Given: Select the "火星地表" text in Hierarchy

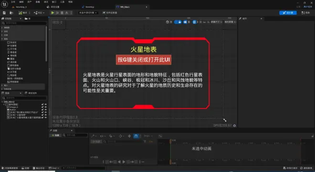Looking at the screenshot, I should (17, 115).
